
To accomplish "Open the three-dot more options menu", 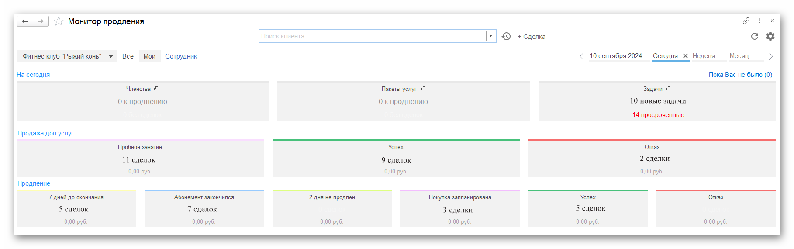I will click(759, 21).
